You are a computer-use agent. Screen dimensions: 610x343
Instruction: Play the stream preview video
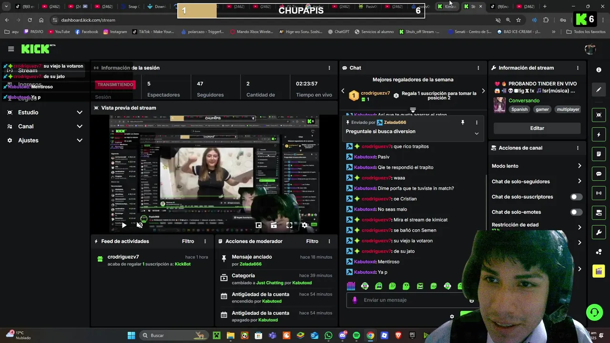point(124,225)
